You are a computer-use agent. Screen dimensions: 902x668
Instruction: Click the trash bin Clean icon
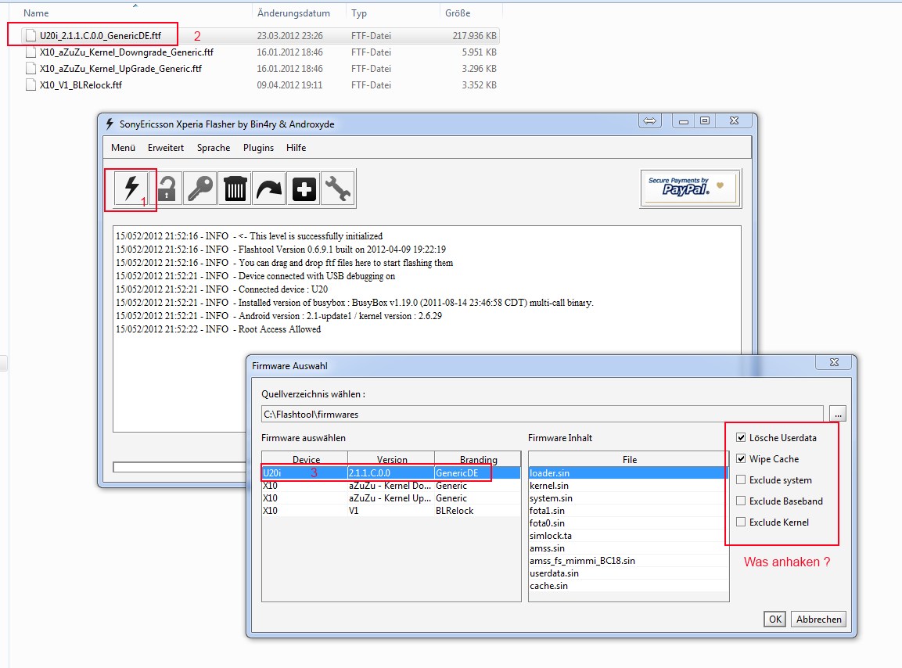235,189
